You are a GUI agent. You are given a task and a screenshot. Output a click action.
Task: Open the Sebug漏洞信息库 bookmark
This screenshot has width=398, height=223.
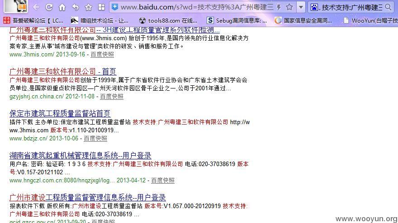click(237, 20)
